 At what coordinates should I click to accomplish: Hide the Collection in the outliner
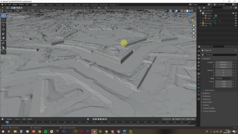pyautogui.click(x=236, y=13)
